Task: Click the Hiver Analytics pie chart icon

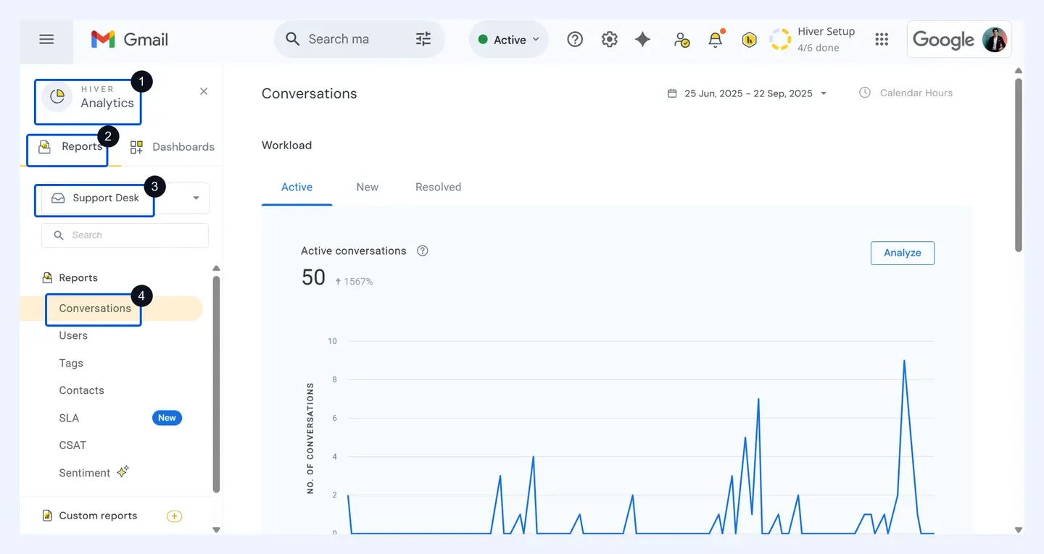Action: (57, 96)
